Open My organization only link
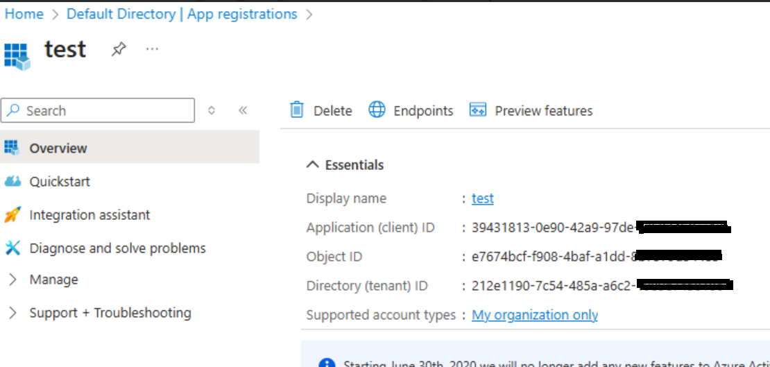Image resolution: width=770 pixels, height=367 pixels. point(535,314)
